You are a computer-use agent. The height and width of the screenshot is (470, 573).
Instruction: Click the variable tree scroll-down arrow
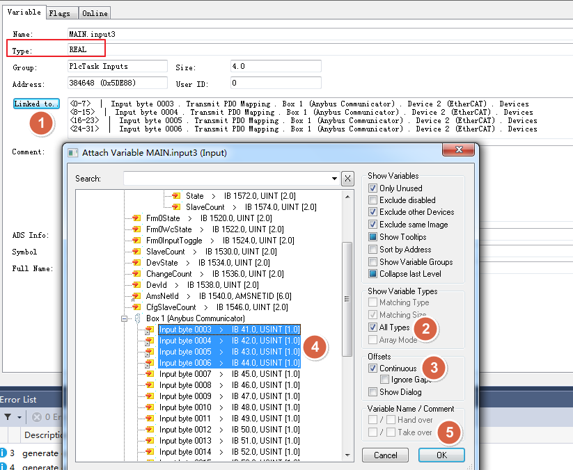pyautogui.click(x=347, y=455)
